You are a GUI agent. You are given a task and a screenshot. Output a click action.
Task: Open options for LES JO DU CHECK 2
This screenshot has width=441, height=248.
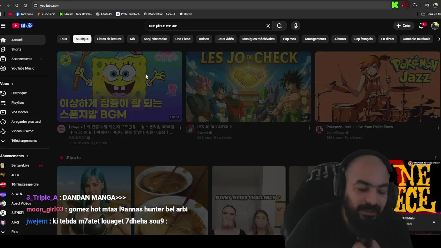(x=309, y=127)
